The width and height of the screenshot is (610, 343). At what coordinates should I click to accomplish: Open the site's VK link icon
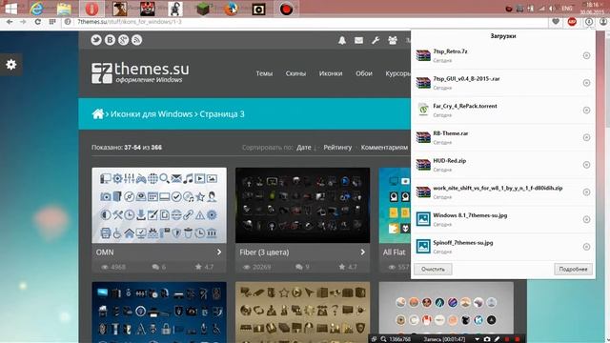click(110, 40)
